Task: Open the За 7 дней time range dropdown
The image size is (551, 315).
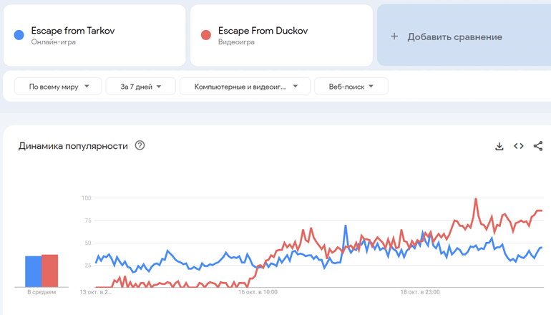Action: click(x=140, y=87)
